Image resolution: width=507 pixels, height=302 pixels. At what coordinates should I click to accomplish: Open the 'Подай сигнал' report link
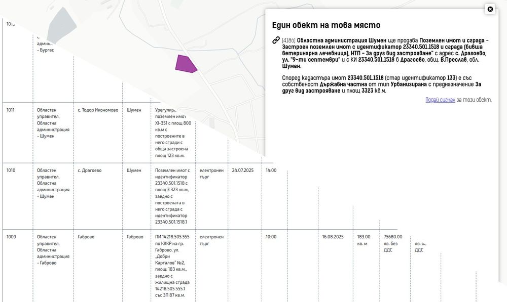coord(440,100)
